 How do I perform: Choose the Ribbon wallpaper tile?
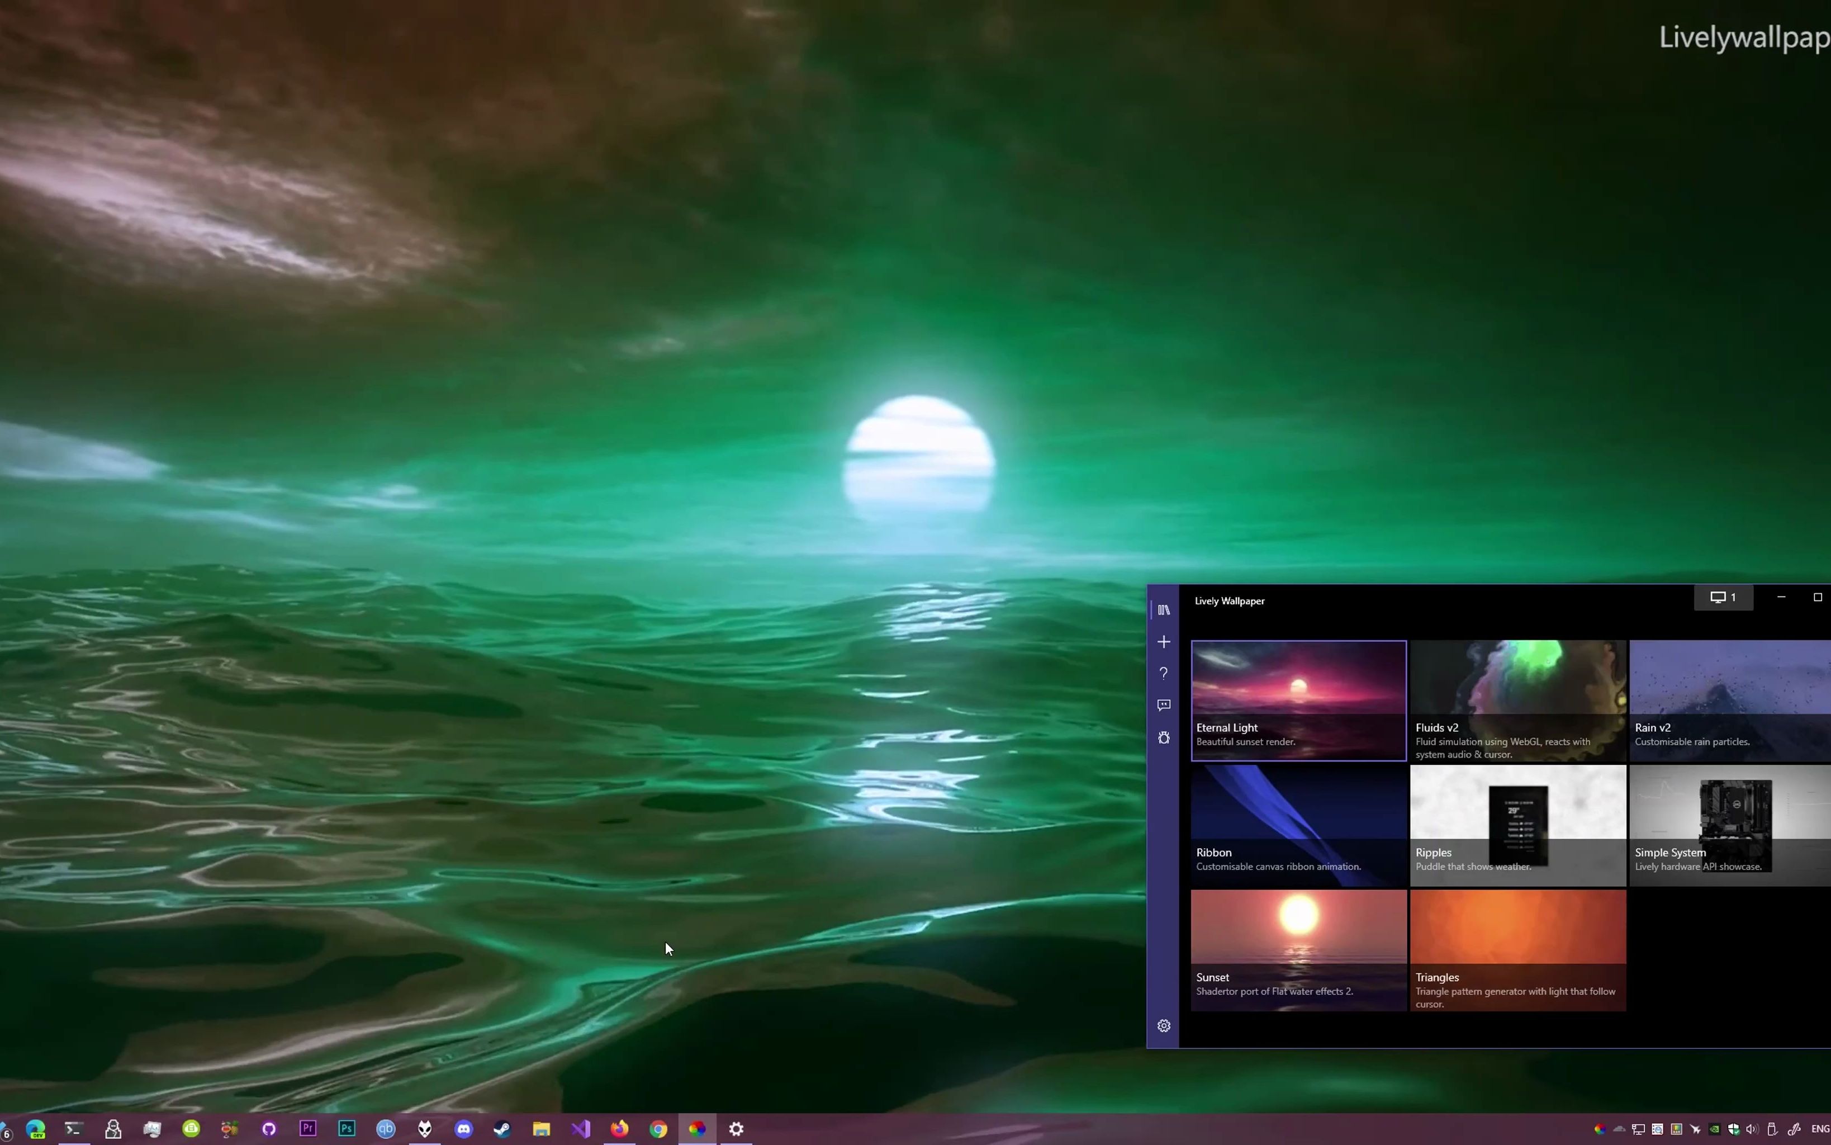point(1298,825)
